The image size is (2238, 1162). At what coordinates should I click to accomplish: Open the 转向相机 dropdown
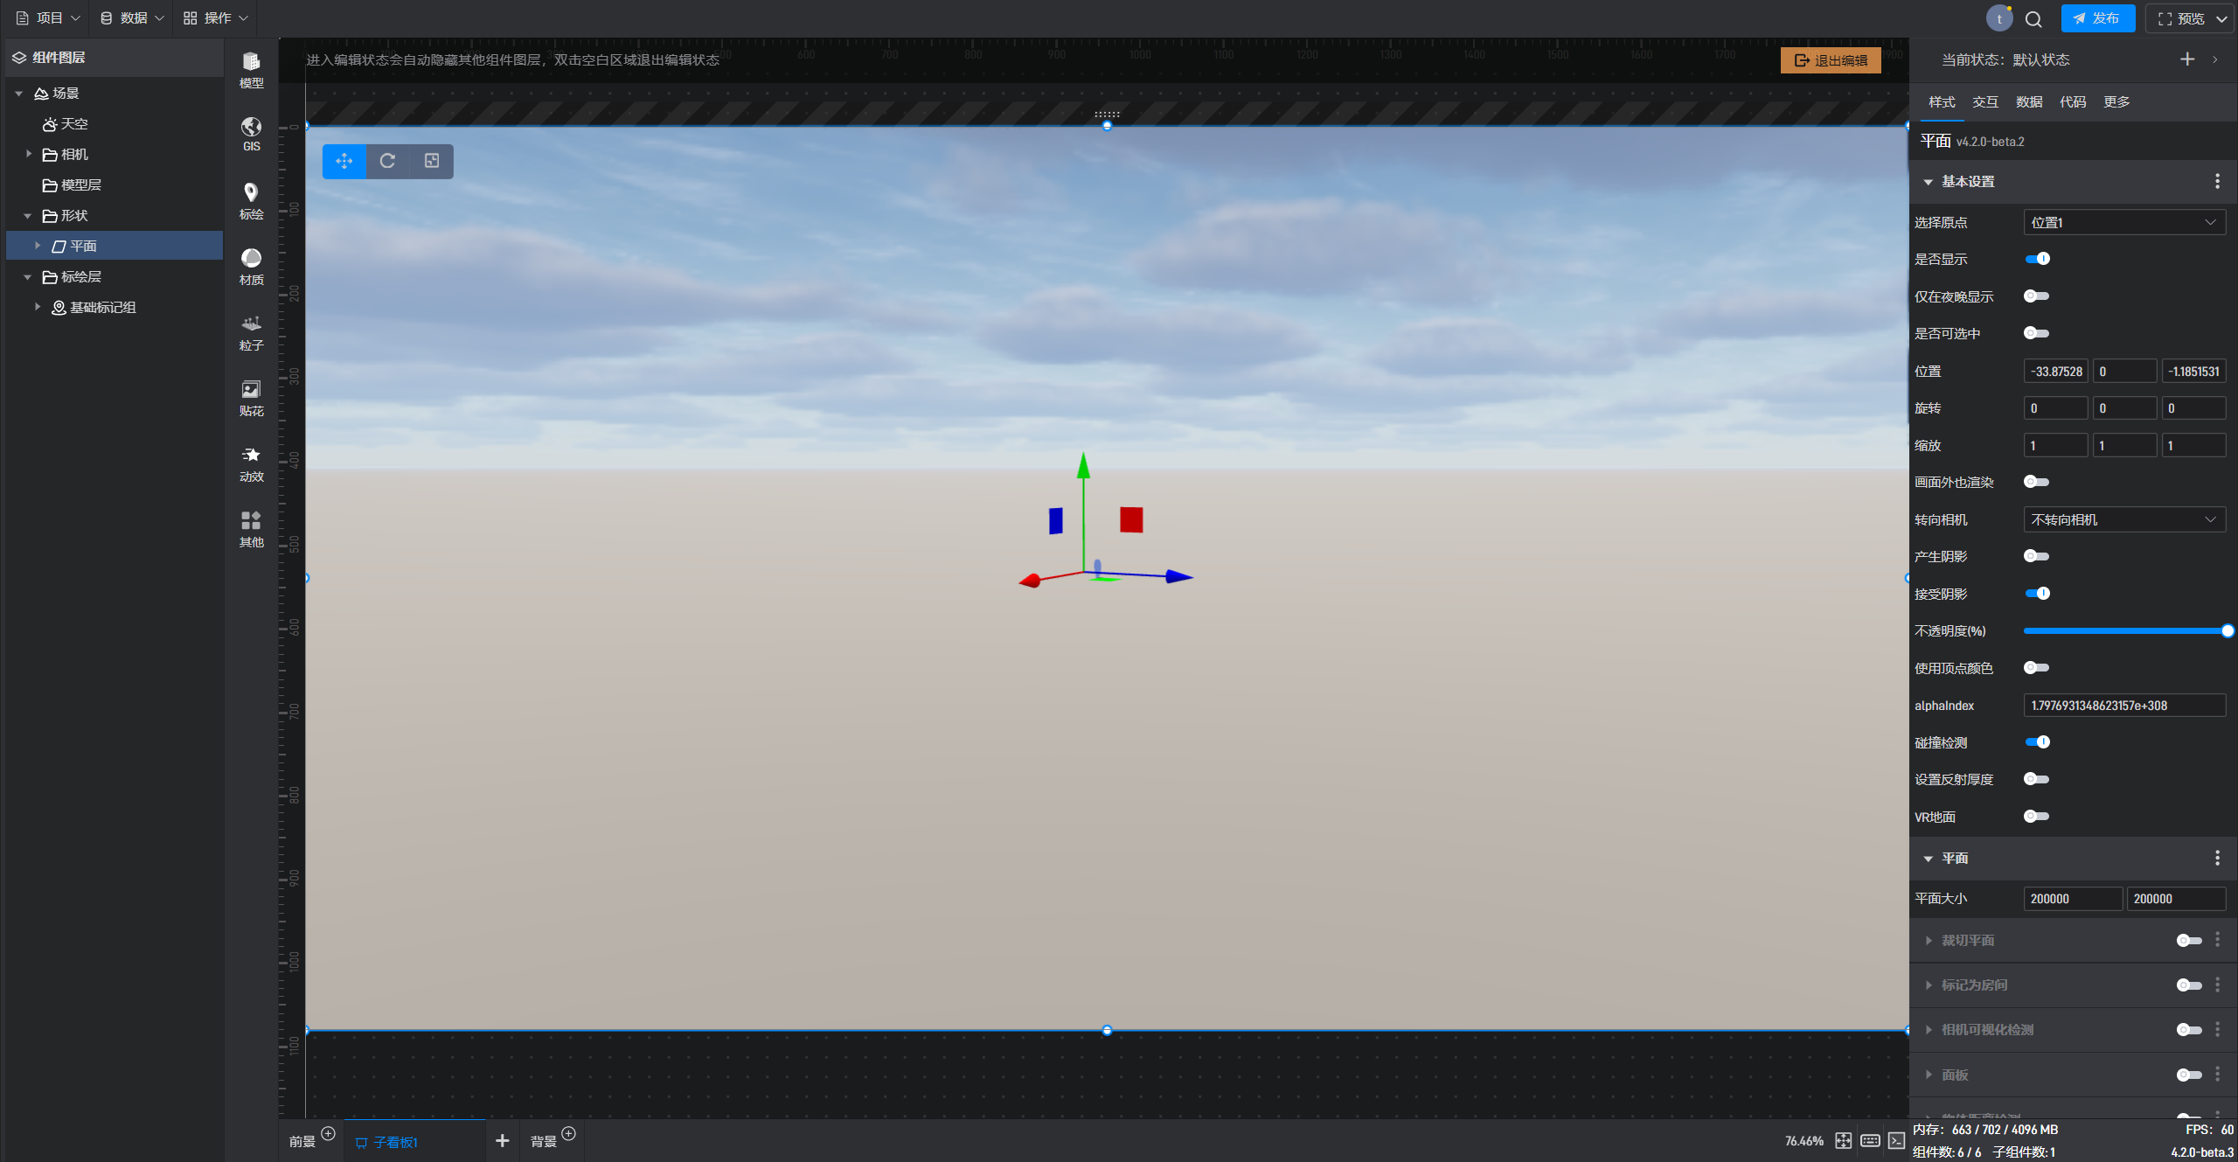2123,520
